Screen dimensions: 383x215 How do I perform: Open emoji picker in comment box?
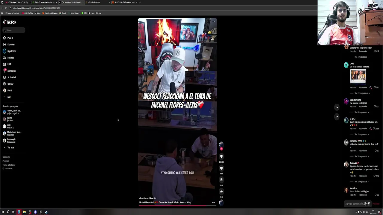tap(369, 204)
